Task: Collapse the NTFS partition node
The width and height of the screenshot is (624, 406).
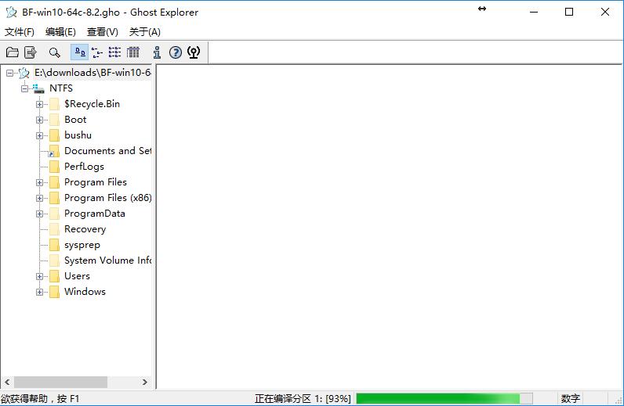Action: pyautogui.click(x=24, y=88)
